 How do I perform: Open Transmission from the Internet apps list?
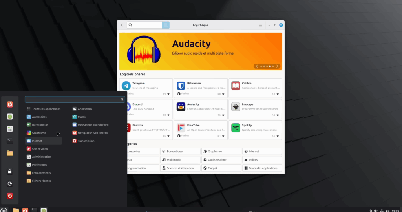point(86,141)
